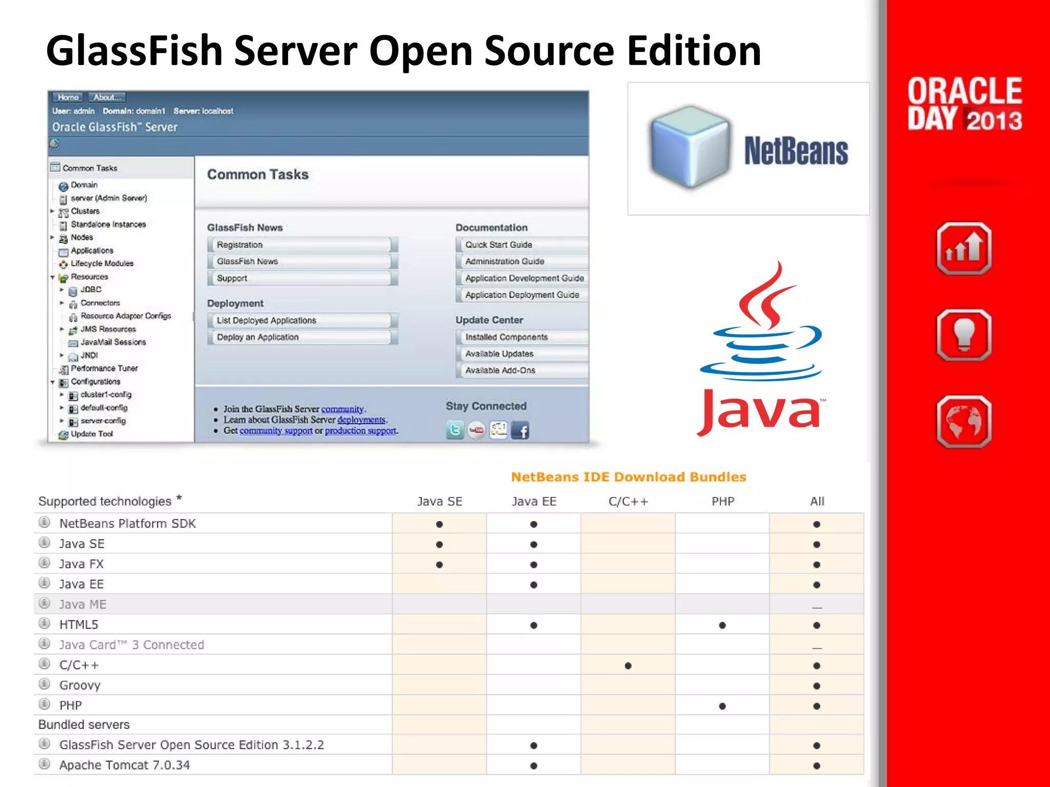Select the C/C++ bundle column header
The height and width of the screenshot is (787, 1050).
pos(628,501)
